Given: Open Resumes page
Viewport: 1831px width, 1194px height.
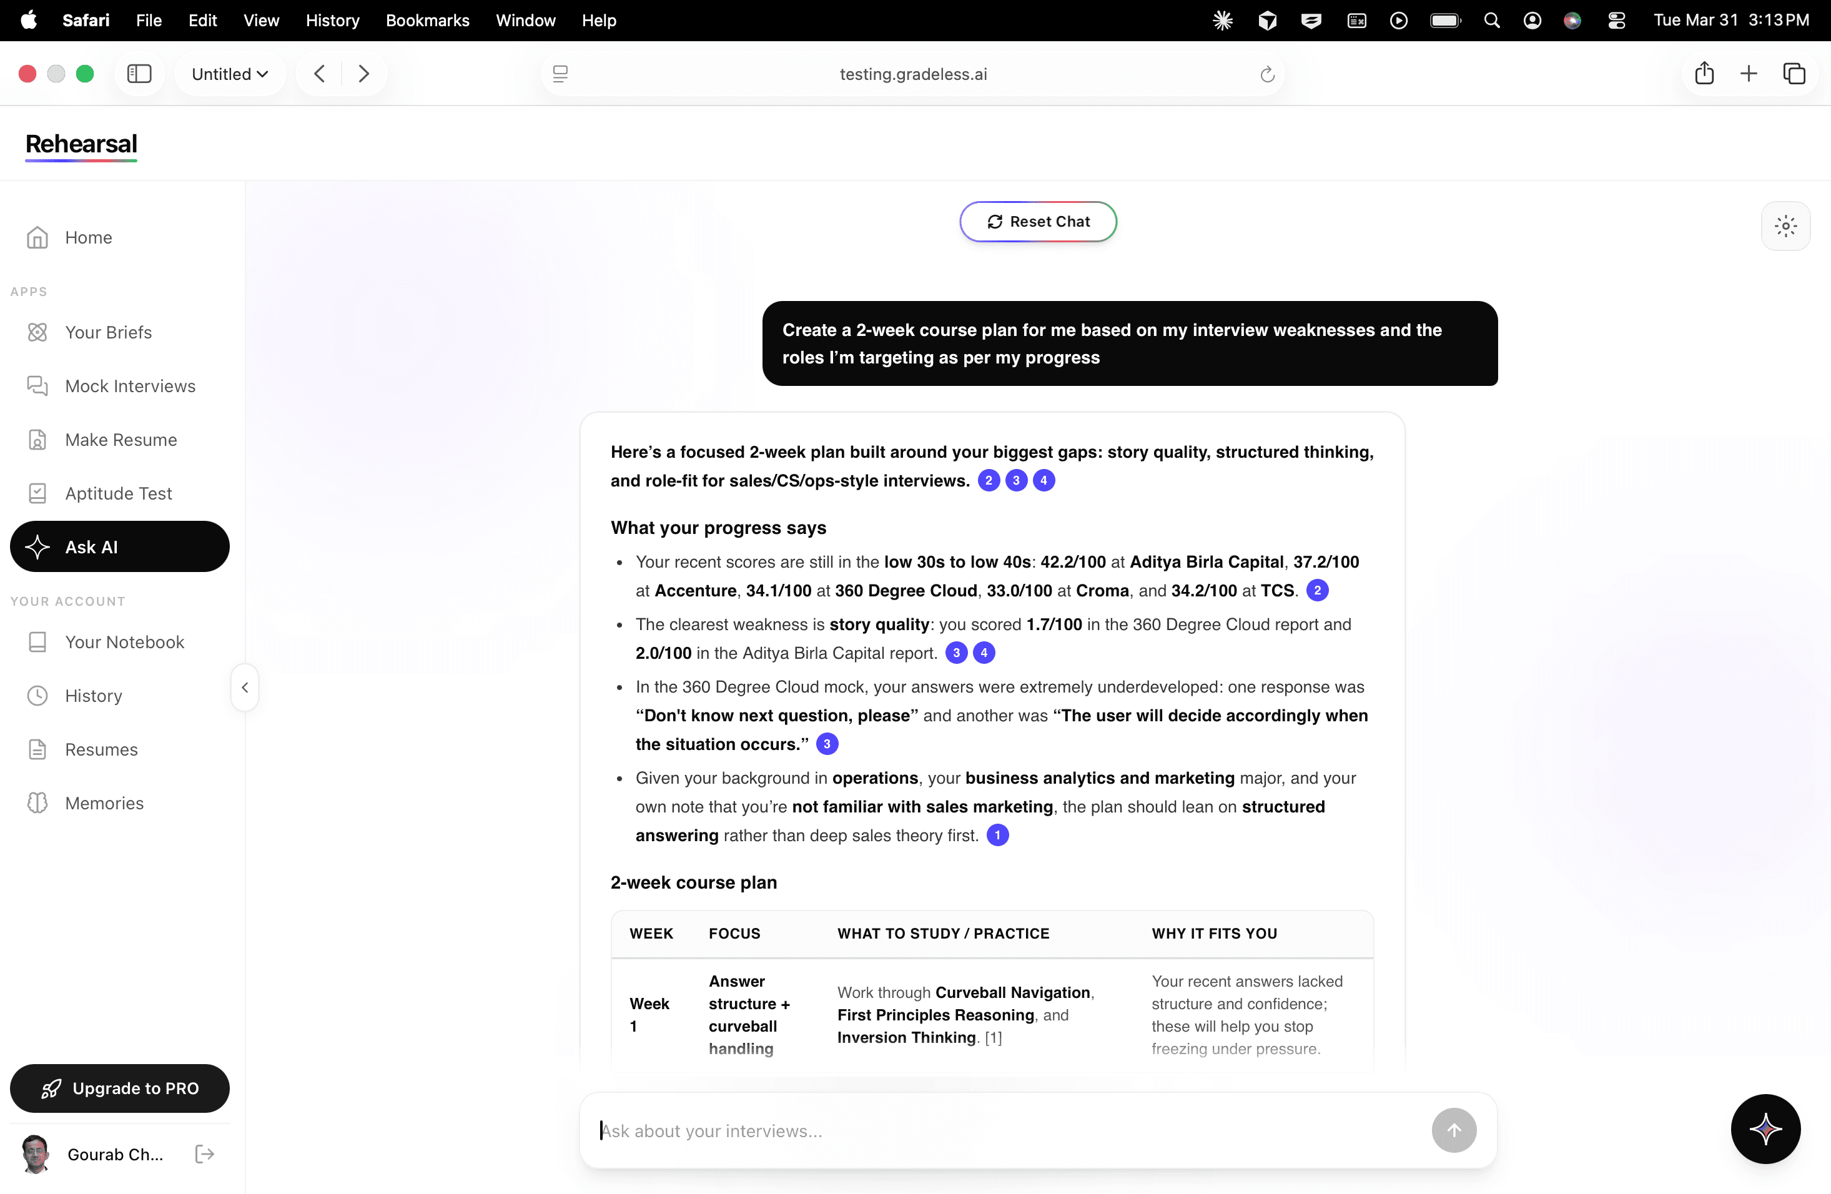Looking at the screenshot, I should click(x=119, y=749).
